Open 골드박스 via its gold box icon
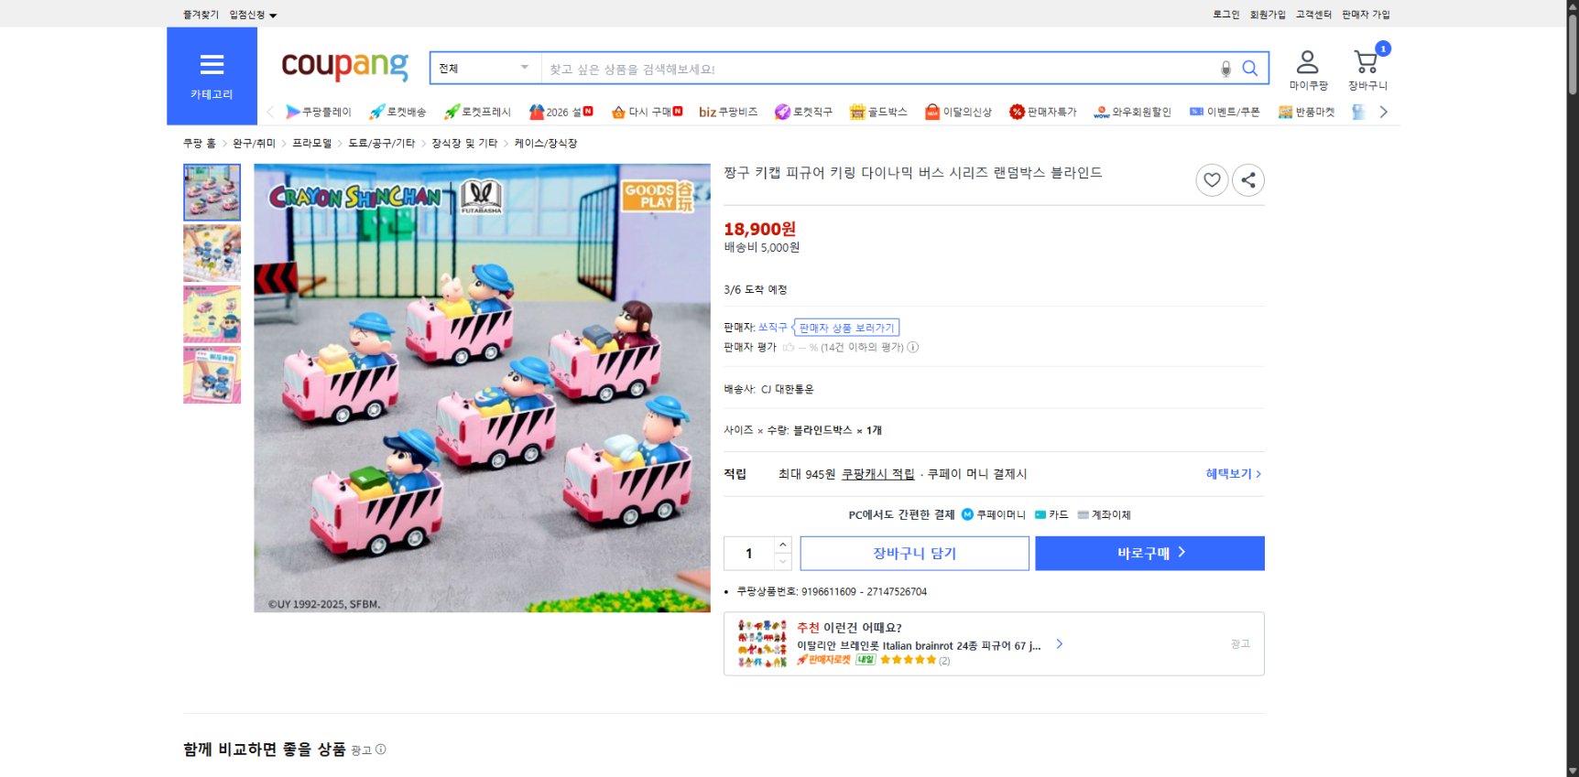 pyautogui.click(x=855, y=111)
